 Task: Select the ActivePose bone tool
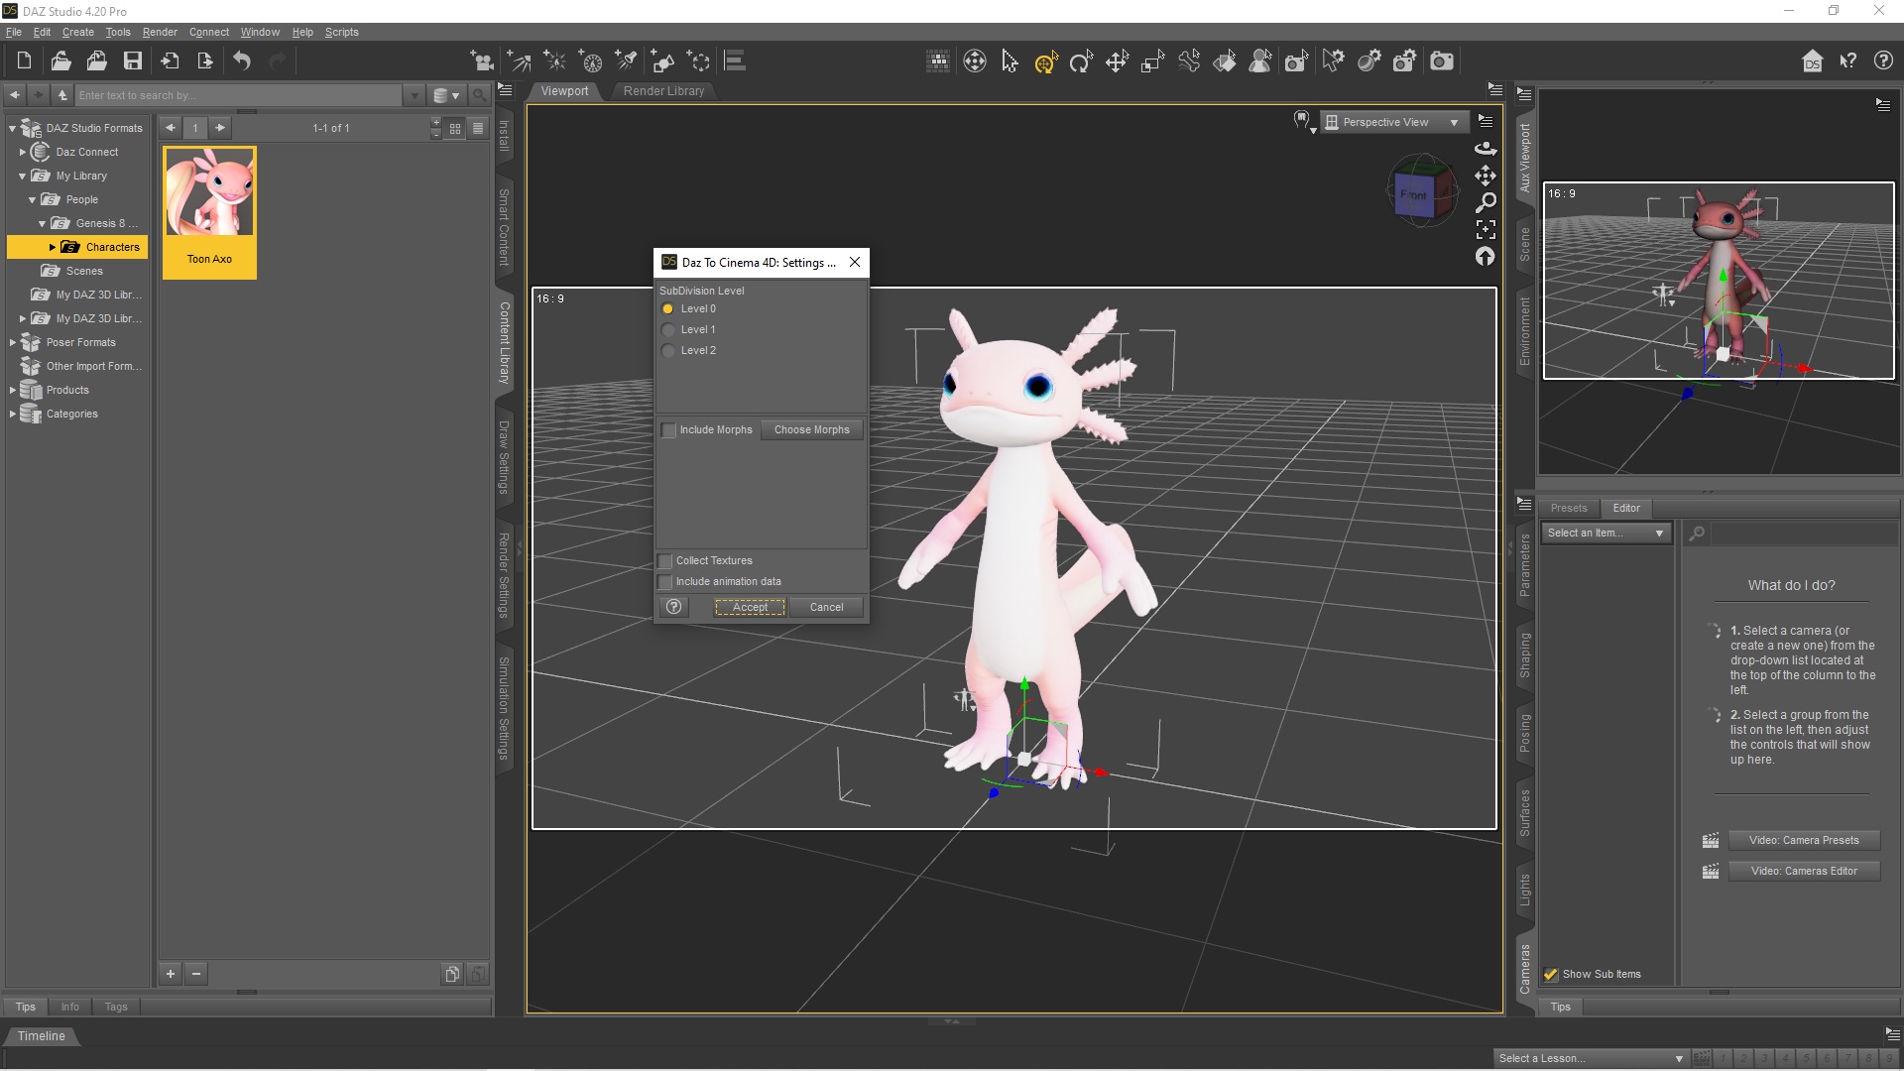tap(1189, 61)
